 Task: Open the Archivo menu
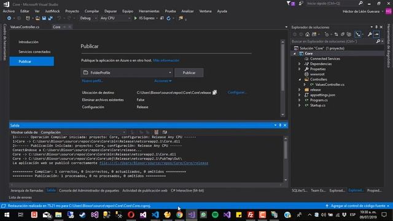click(x=9, y=11)
